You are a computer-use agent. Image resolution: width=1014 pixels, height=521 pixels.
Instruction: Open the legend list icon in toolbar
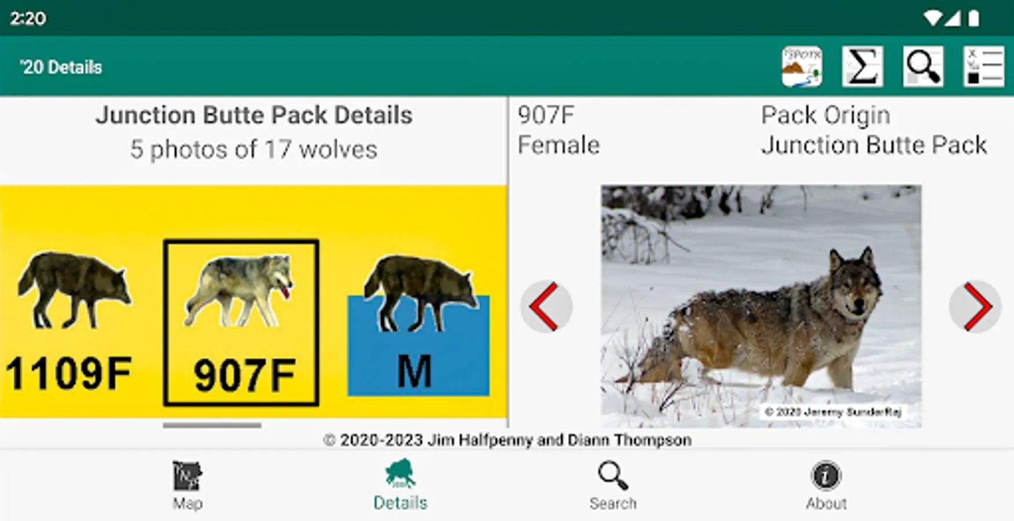tap(984, 67)
